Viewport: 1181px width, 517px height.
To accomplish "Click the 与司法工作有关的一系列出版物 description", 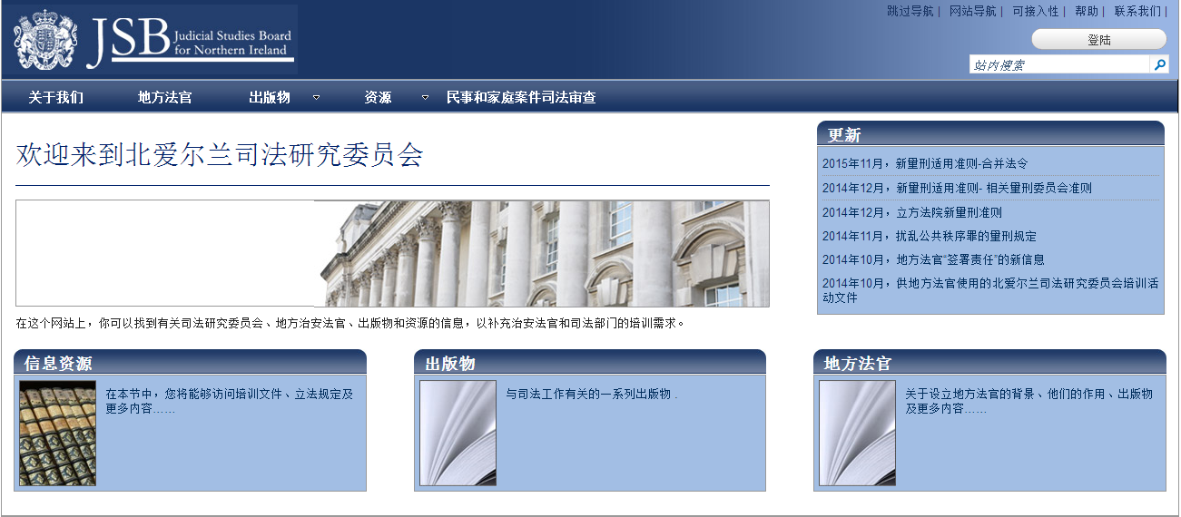I will [591, 395].
